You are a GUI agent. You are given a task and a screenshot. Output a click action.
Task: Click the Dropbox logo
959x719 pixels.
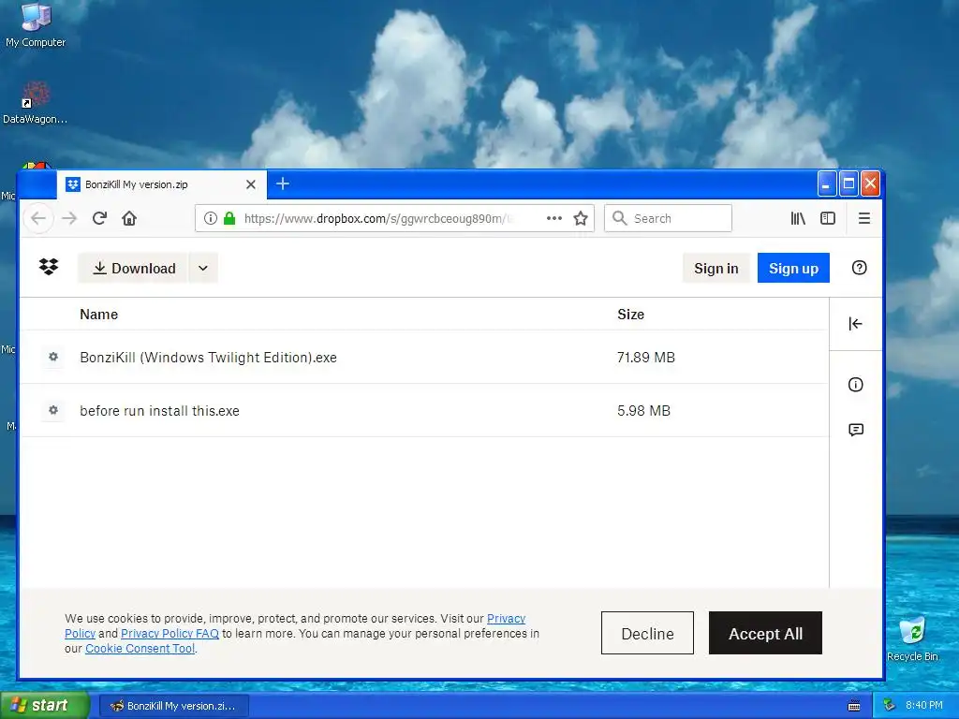[x=49, y=267]
